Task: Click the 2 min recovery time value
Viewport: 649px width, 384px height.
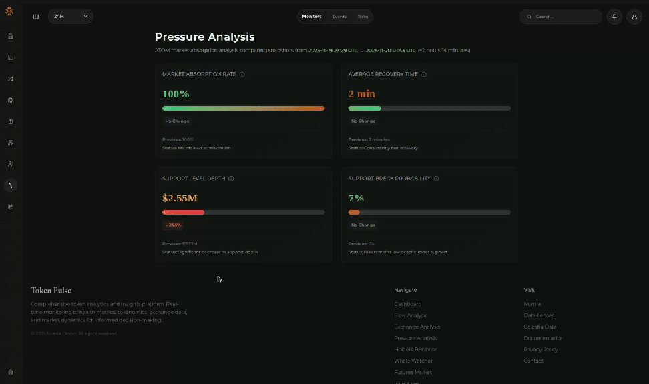Action: click(362, 94)
